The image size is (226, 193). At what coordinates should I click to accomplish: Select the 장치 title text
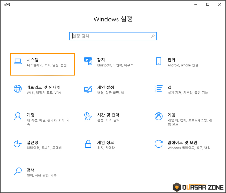tap(101, 60)
